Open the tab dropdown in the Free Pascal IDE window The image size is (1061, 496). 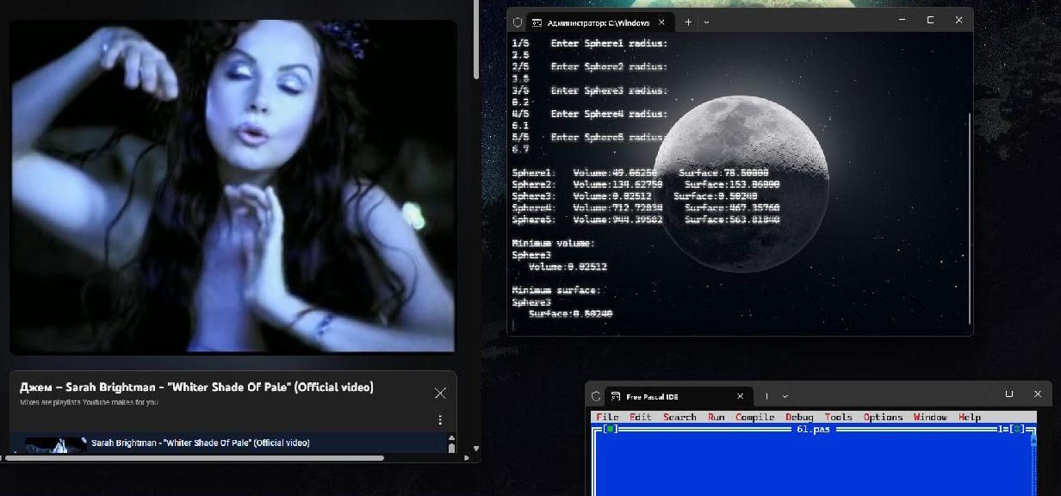click(x=785, y=396)
